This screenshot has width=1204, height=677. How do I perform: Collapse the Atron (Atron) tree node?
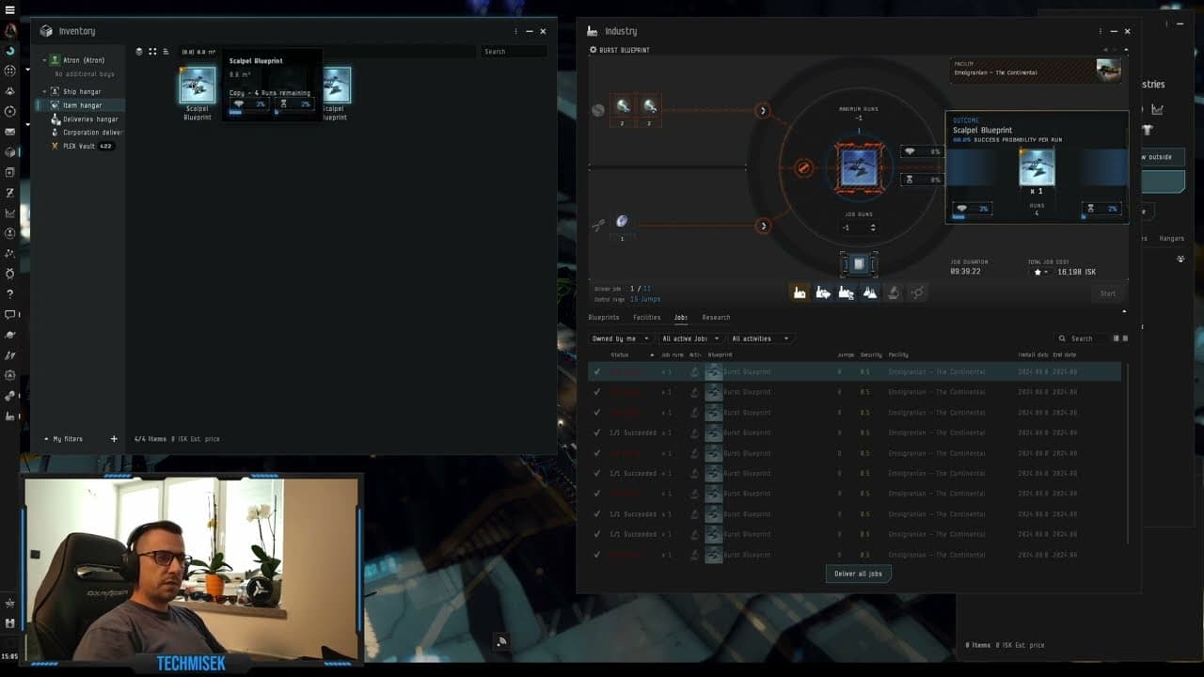(x=44, y=60)
